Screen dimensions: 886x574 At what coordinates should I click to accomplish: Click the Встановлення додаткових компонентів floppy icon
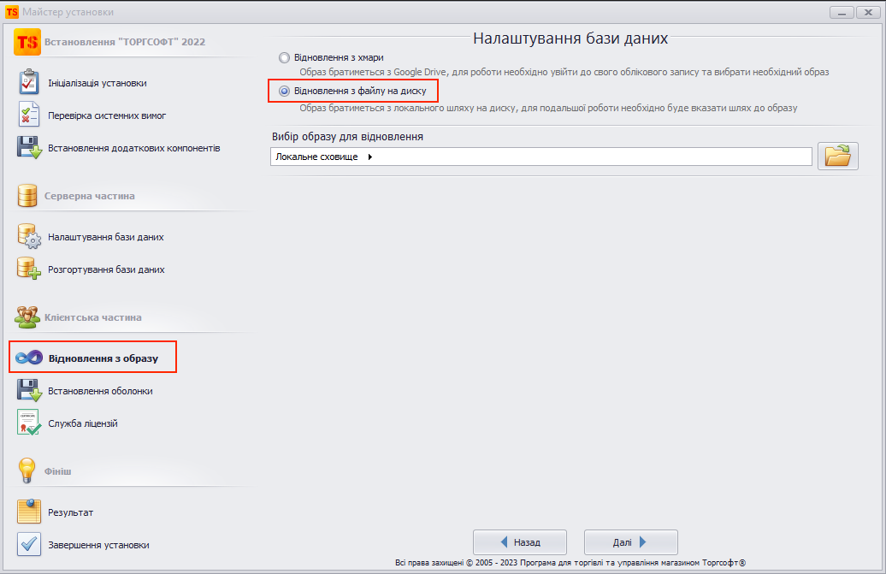(x=28, y=148)
